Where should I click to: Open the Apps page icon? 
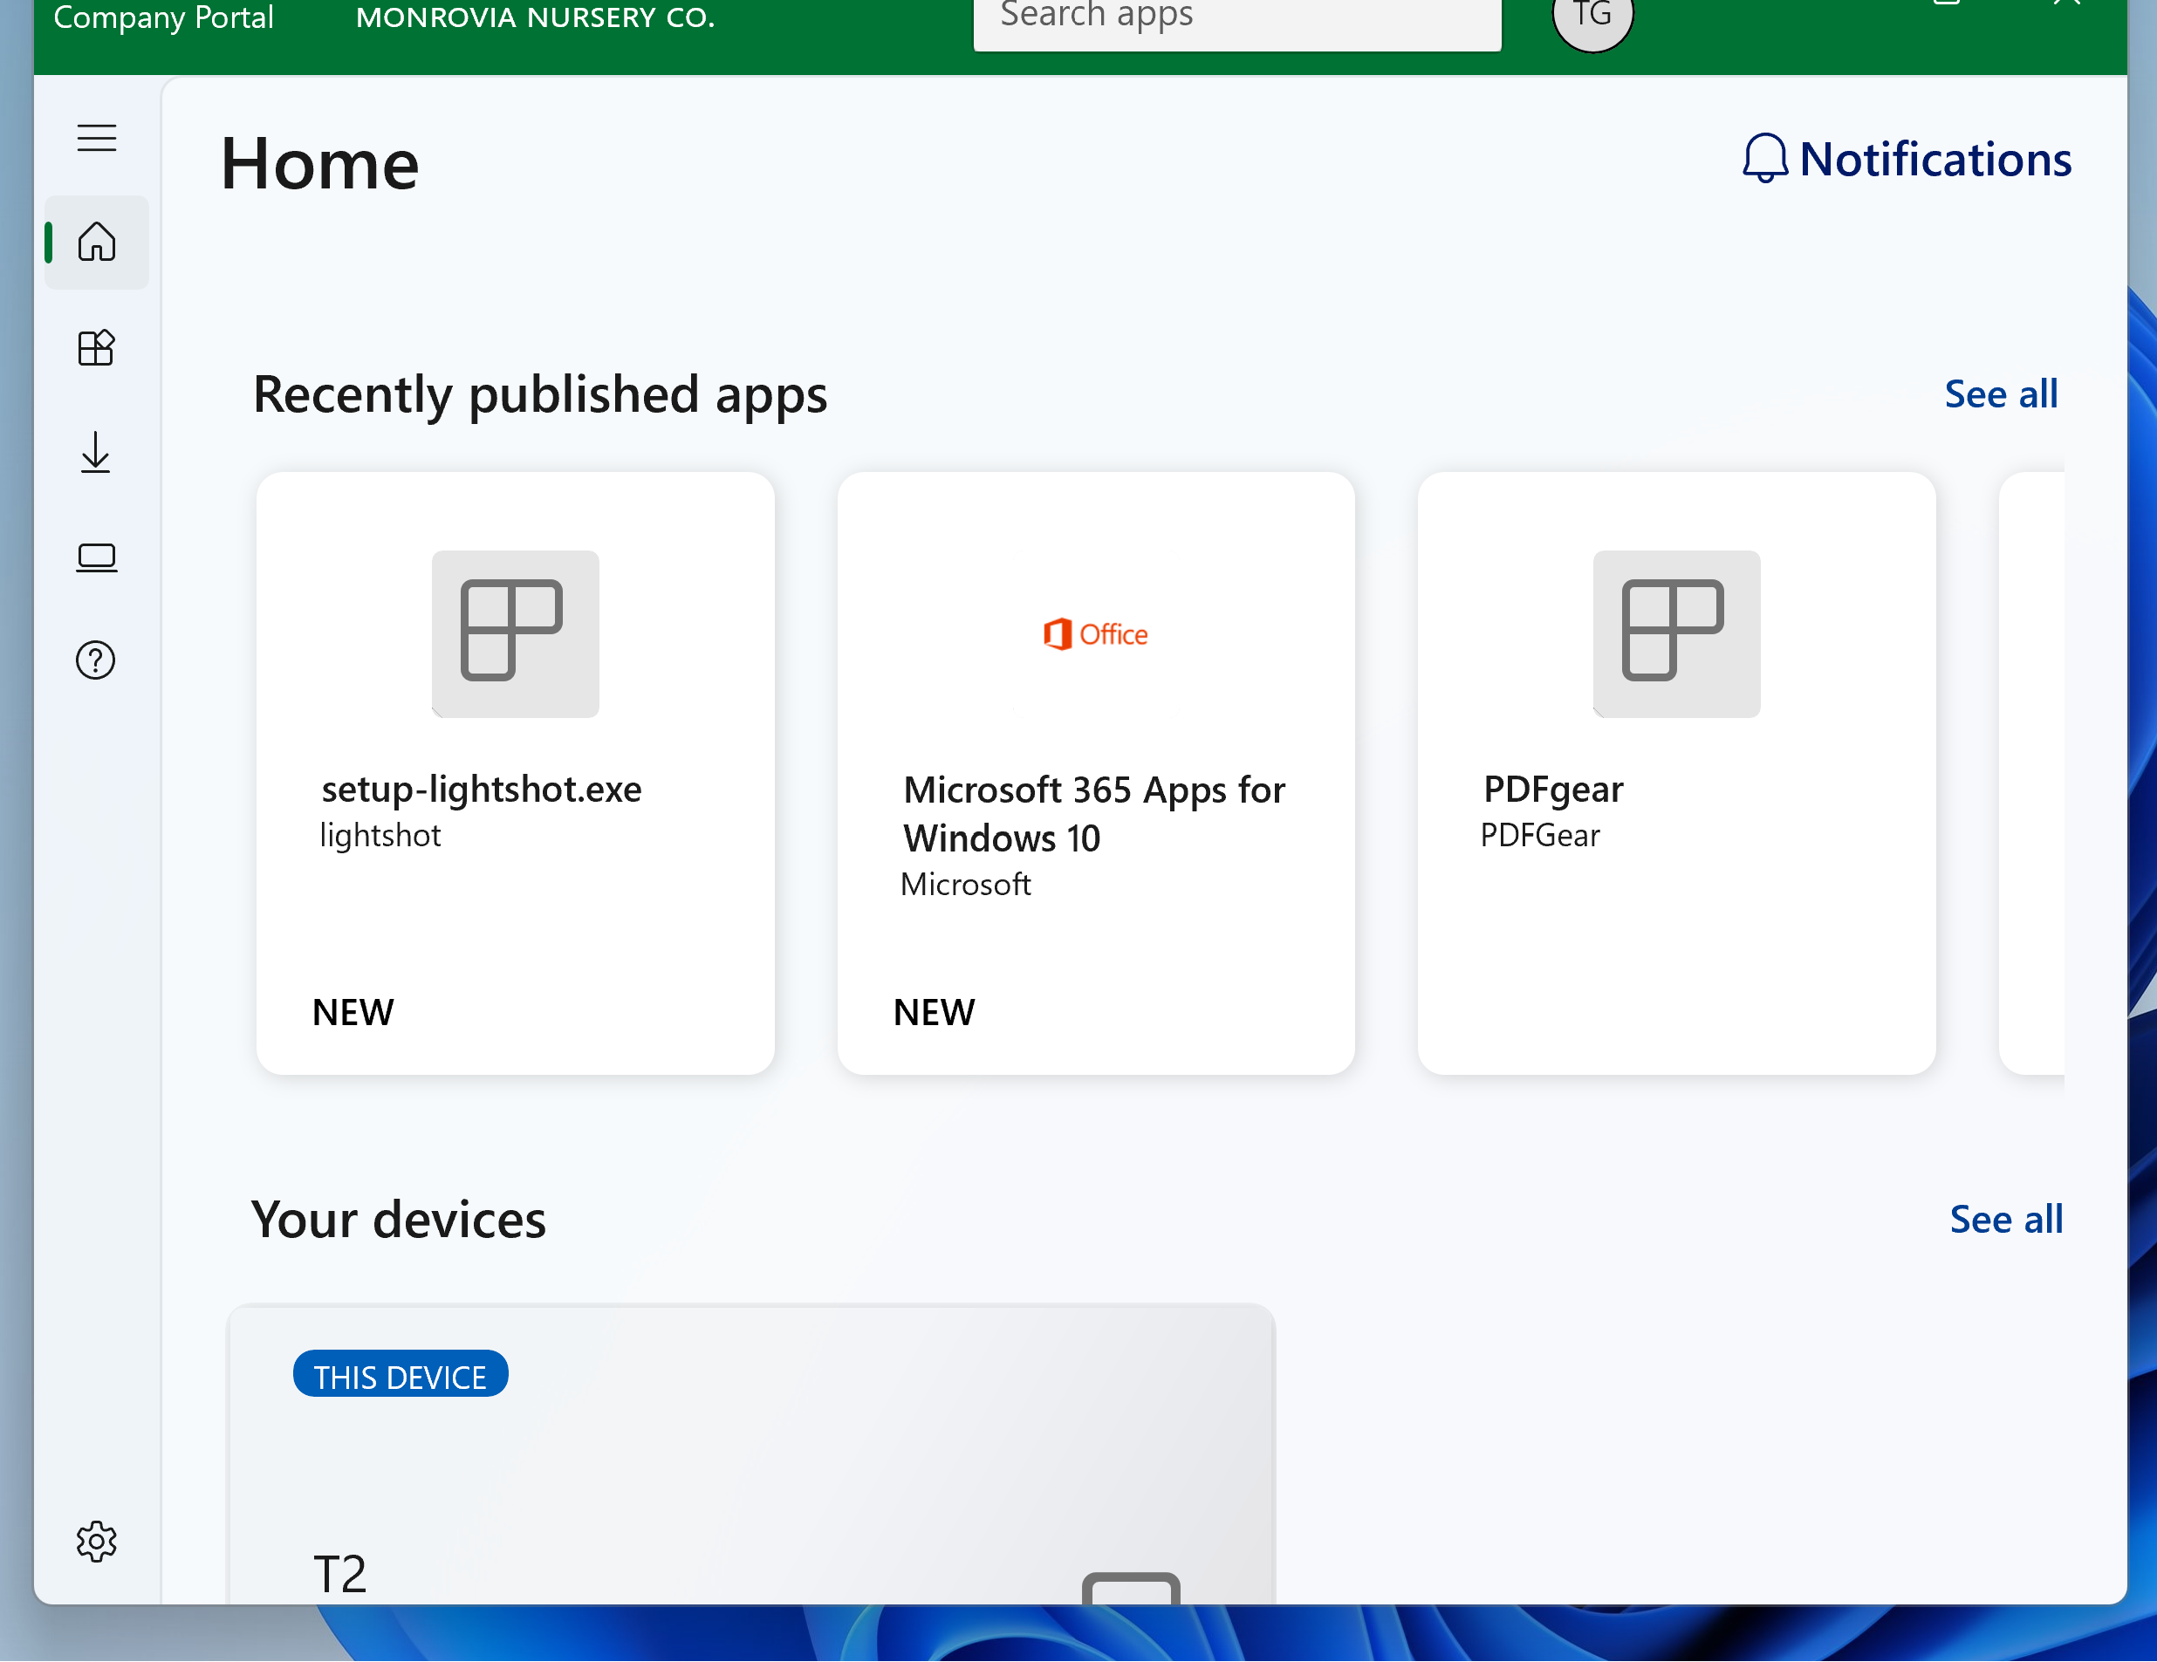point(97,347)
